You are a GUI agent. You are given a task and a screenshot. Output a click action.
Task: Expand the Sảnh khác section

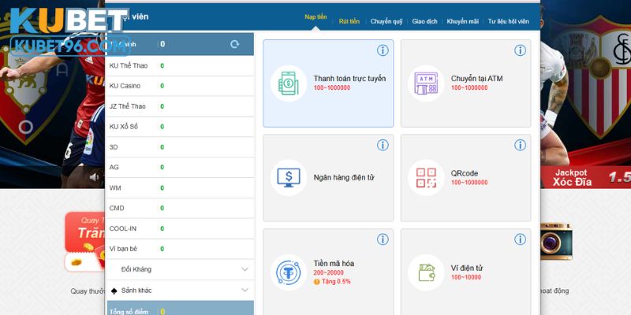pyautogui.click(x=245, y=291)
